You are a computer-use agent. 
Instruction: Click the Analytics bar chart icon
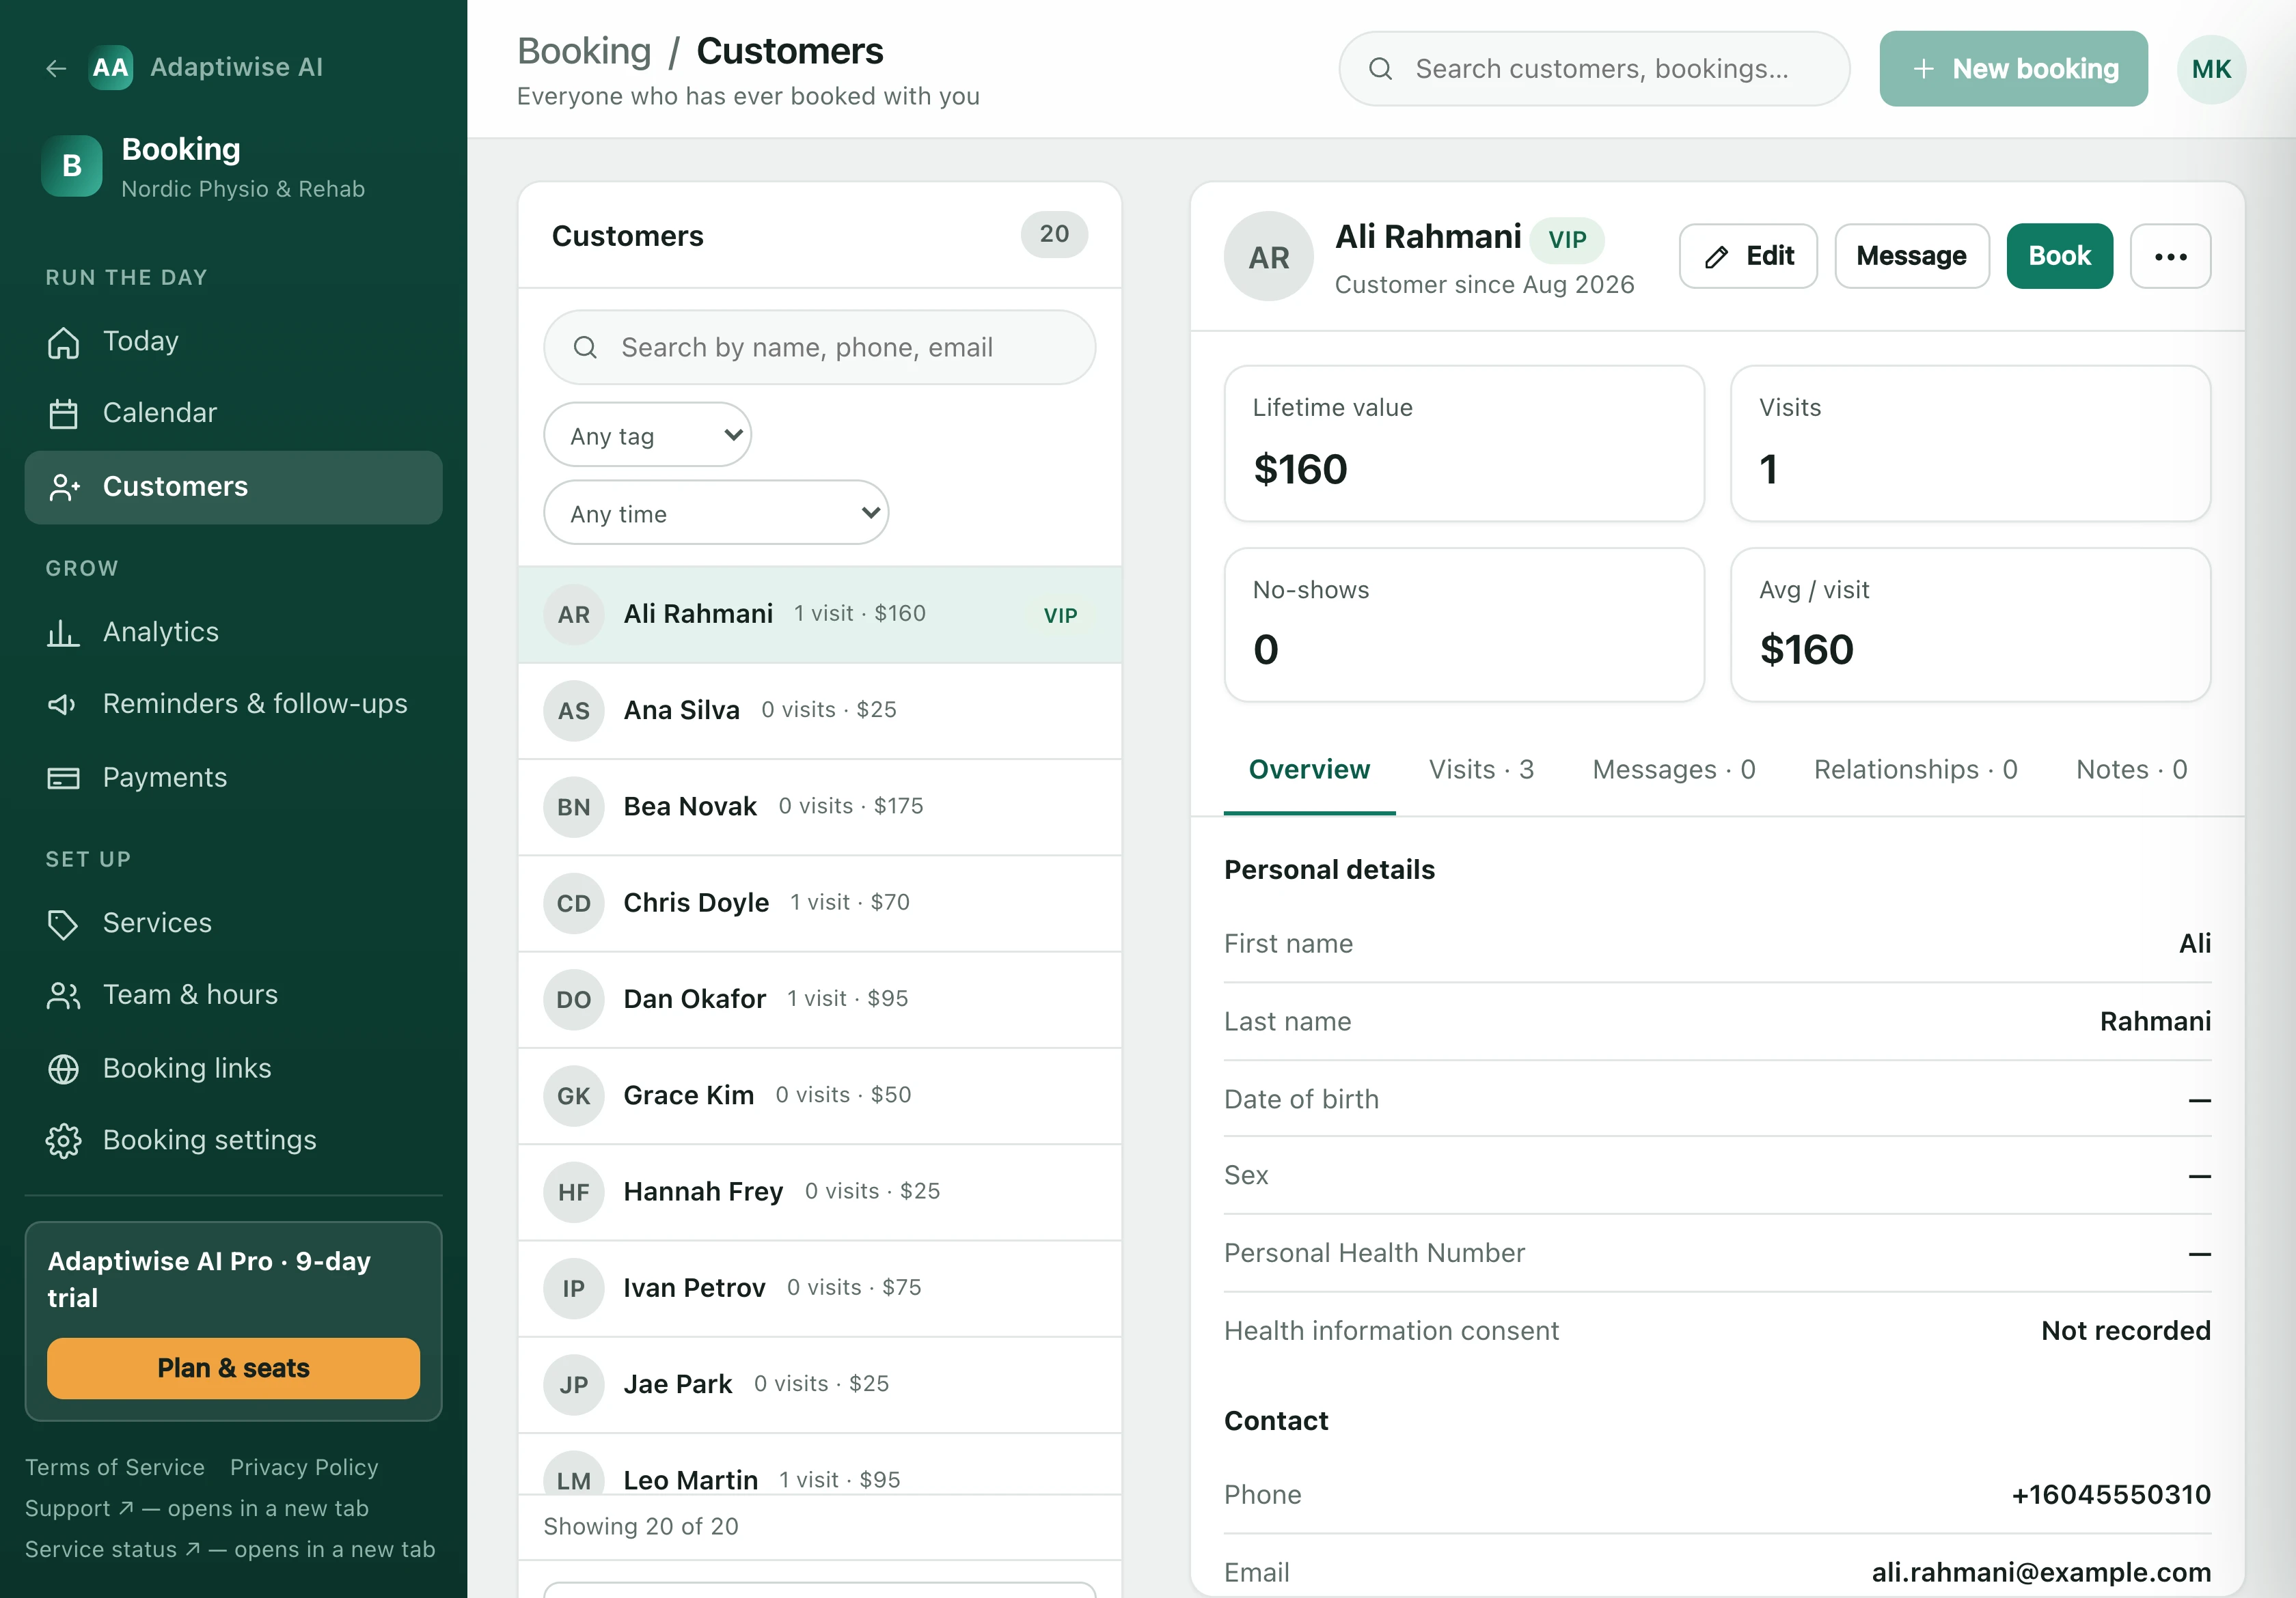click(63, 632)
